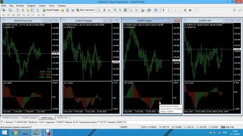Open Google Chrome from the taskbar

pos(14,133)
